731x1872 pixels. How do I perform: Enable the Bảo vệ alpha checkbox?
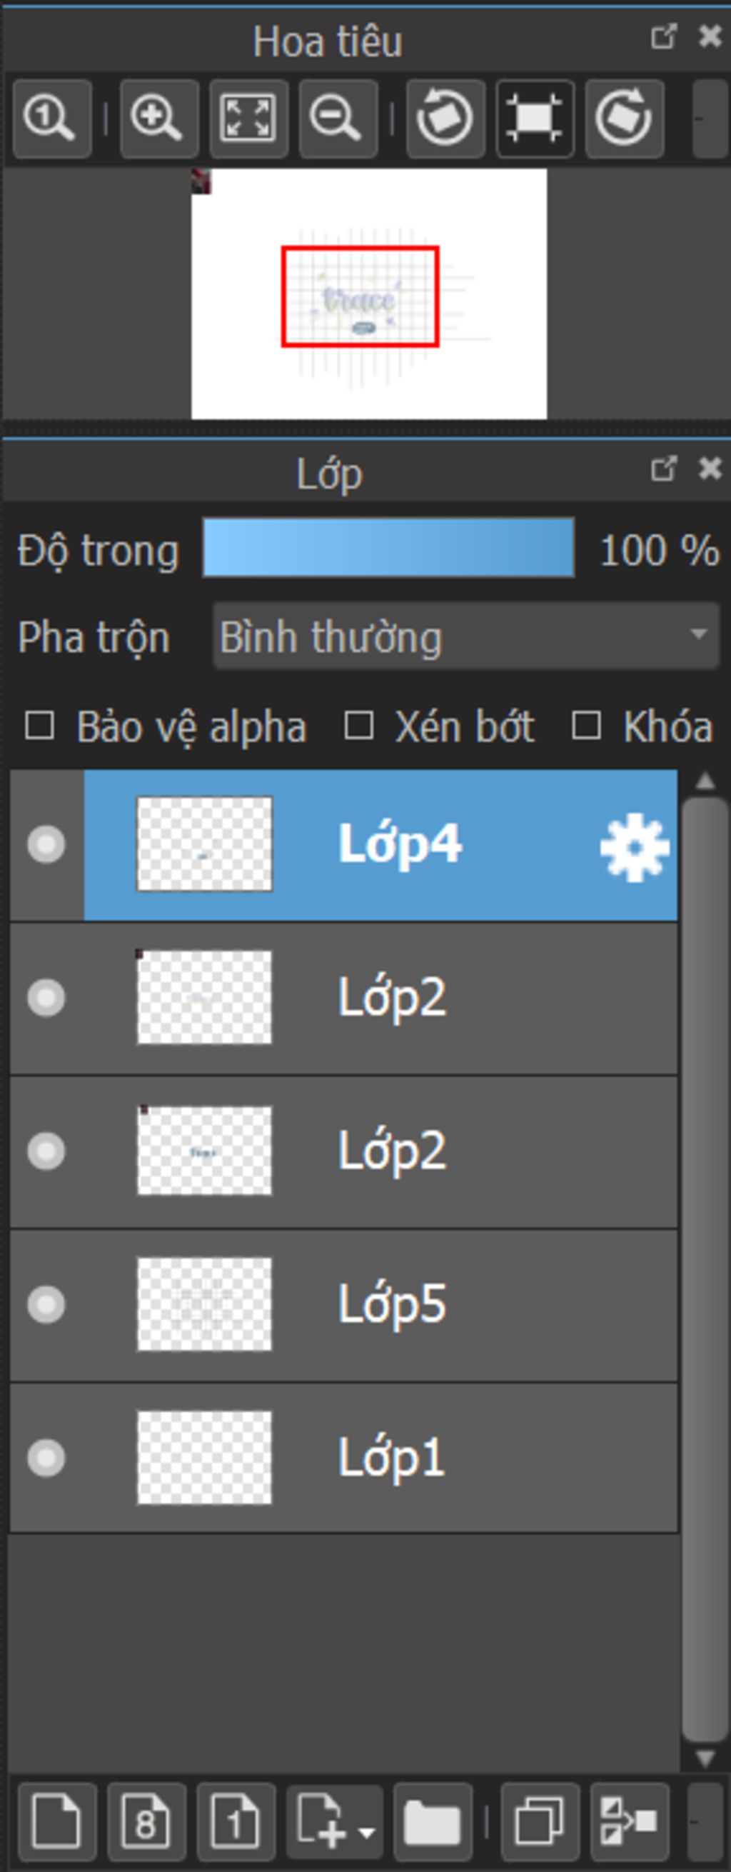click(x=39, y=725)
